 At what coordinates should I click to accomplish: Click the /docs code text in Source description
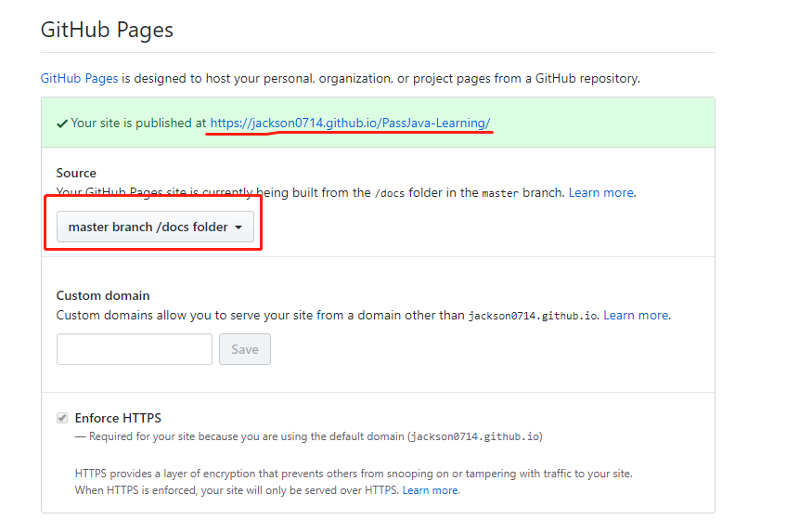tap(390, 193)
